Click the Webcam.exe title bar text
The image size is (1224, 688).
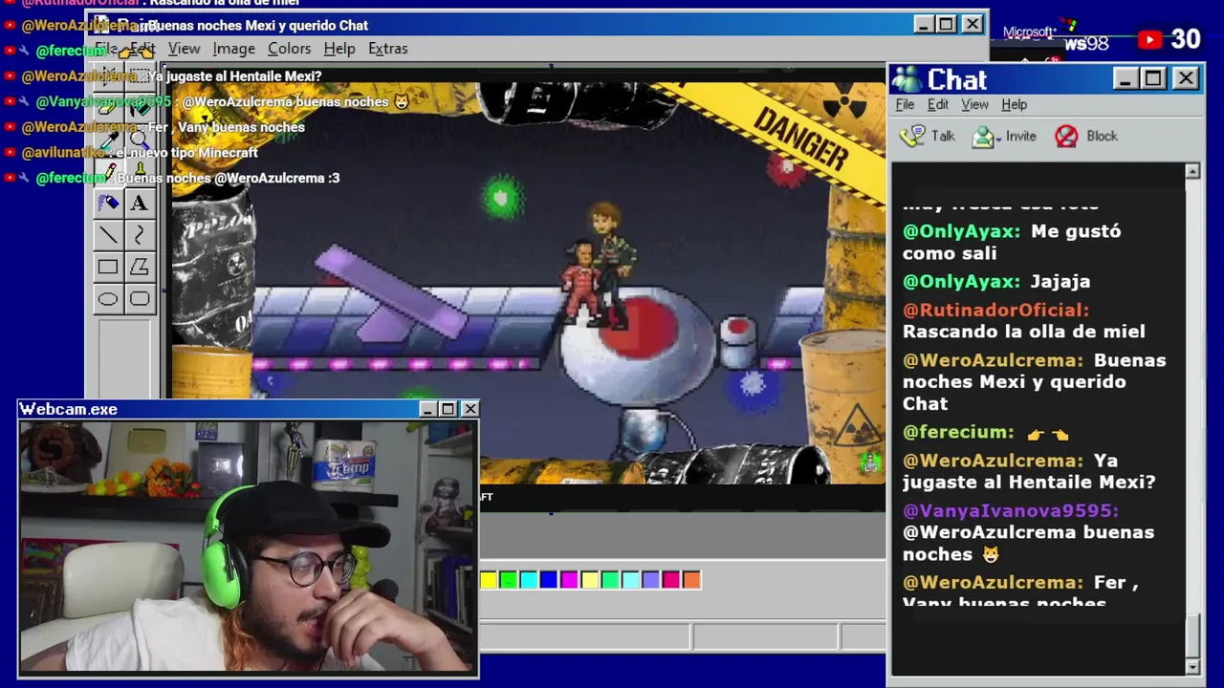click(x=69, y=409)
